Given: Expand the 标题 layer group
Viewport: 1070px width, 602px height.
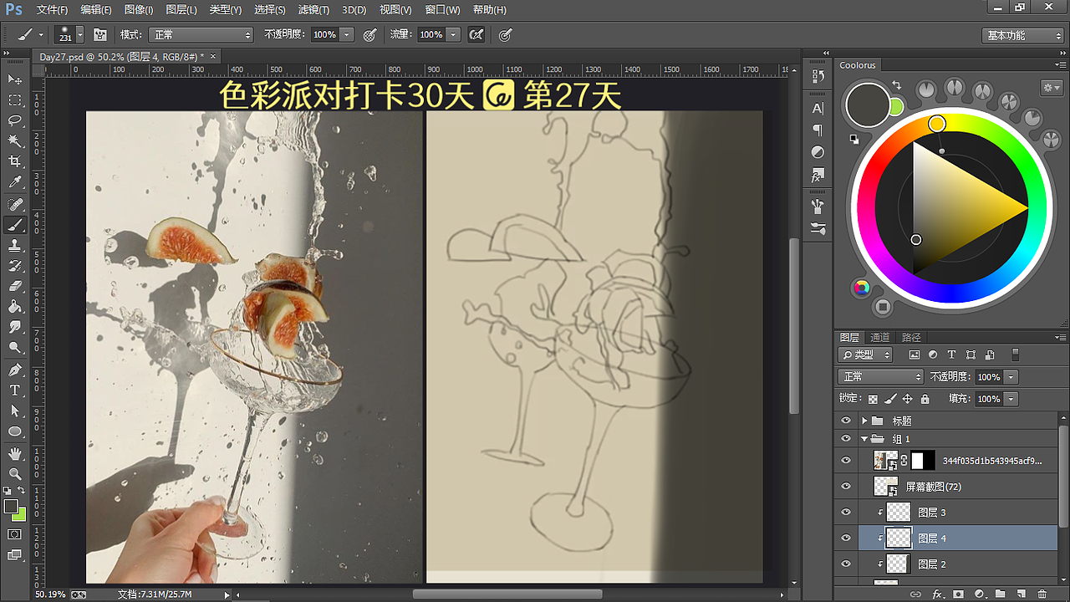Looking at the screenshot, I should click(865, 421).
